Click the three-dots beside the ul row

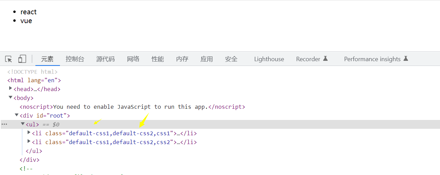pos(4,124)
